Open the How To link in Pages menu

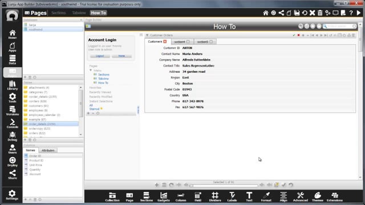[x=103, y=83]
